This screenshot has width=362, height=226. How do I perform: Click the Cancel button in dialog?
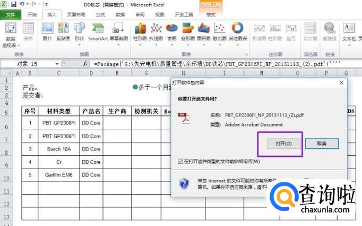coord(322,144)
